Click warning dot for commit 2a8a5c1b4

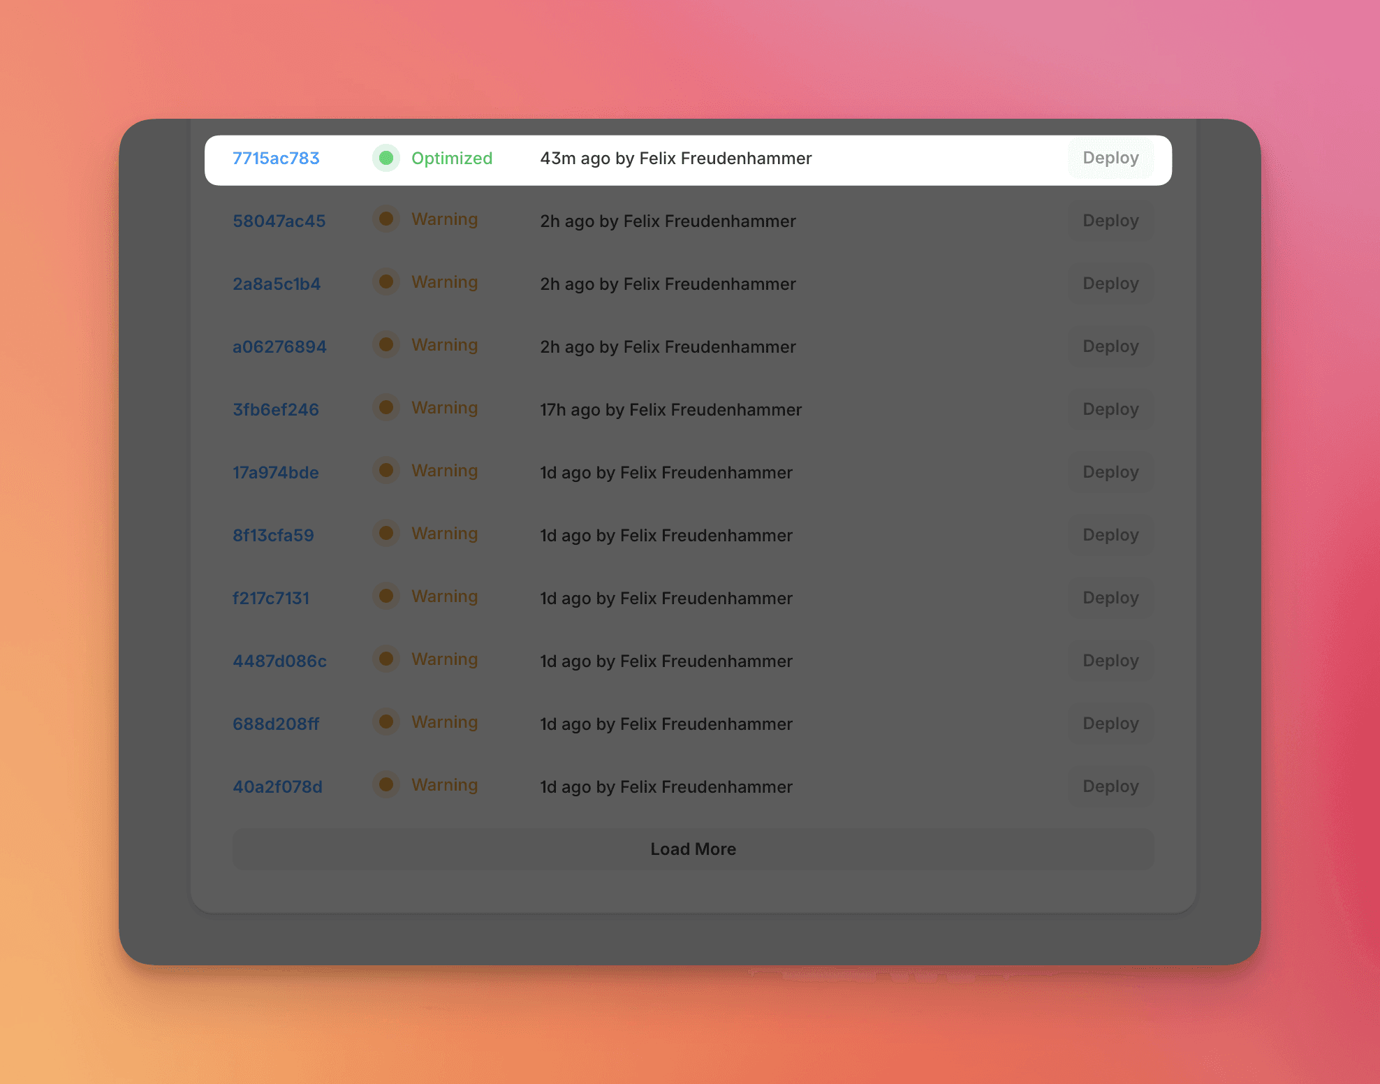(x=386, y=282)
